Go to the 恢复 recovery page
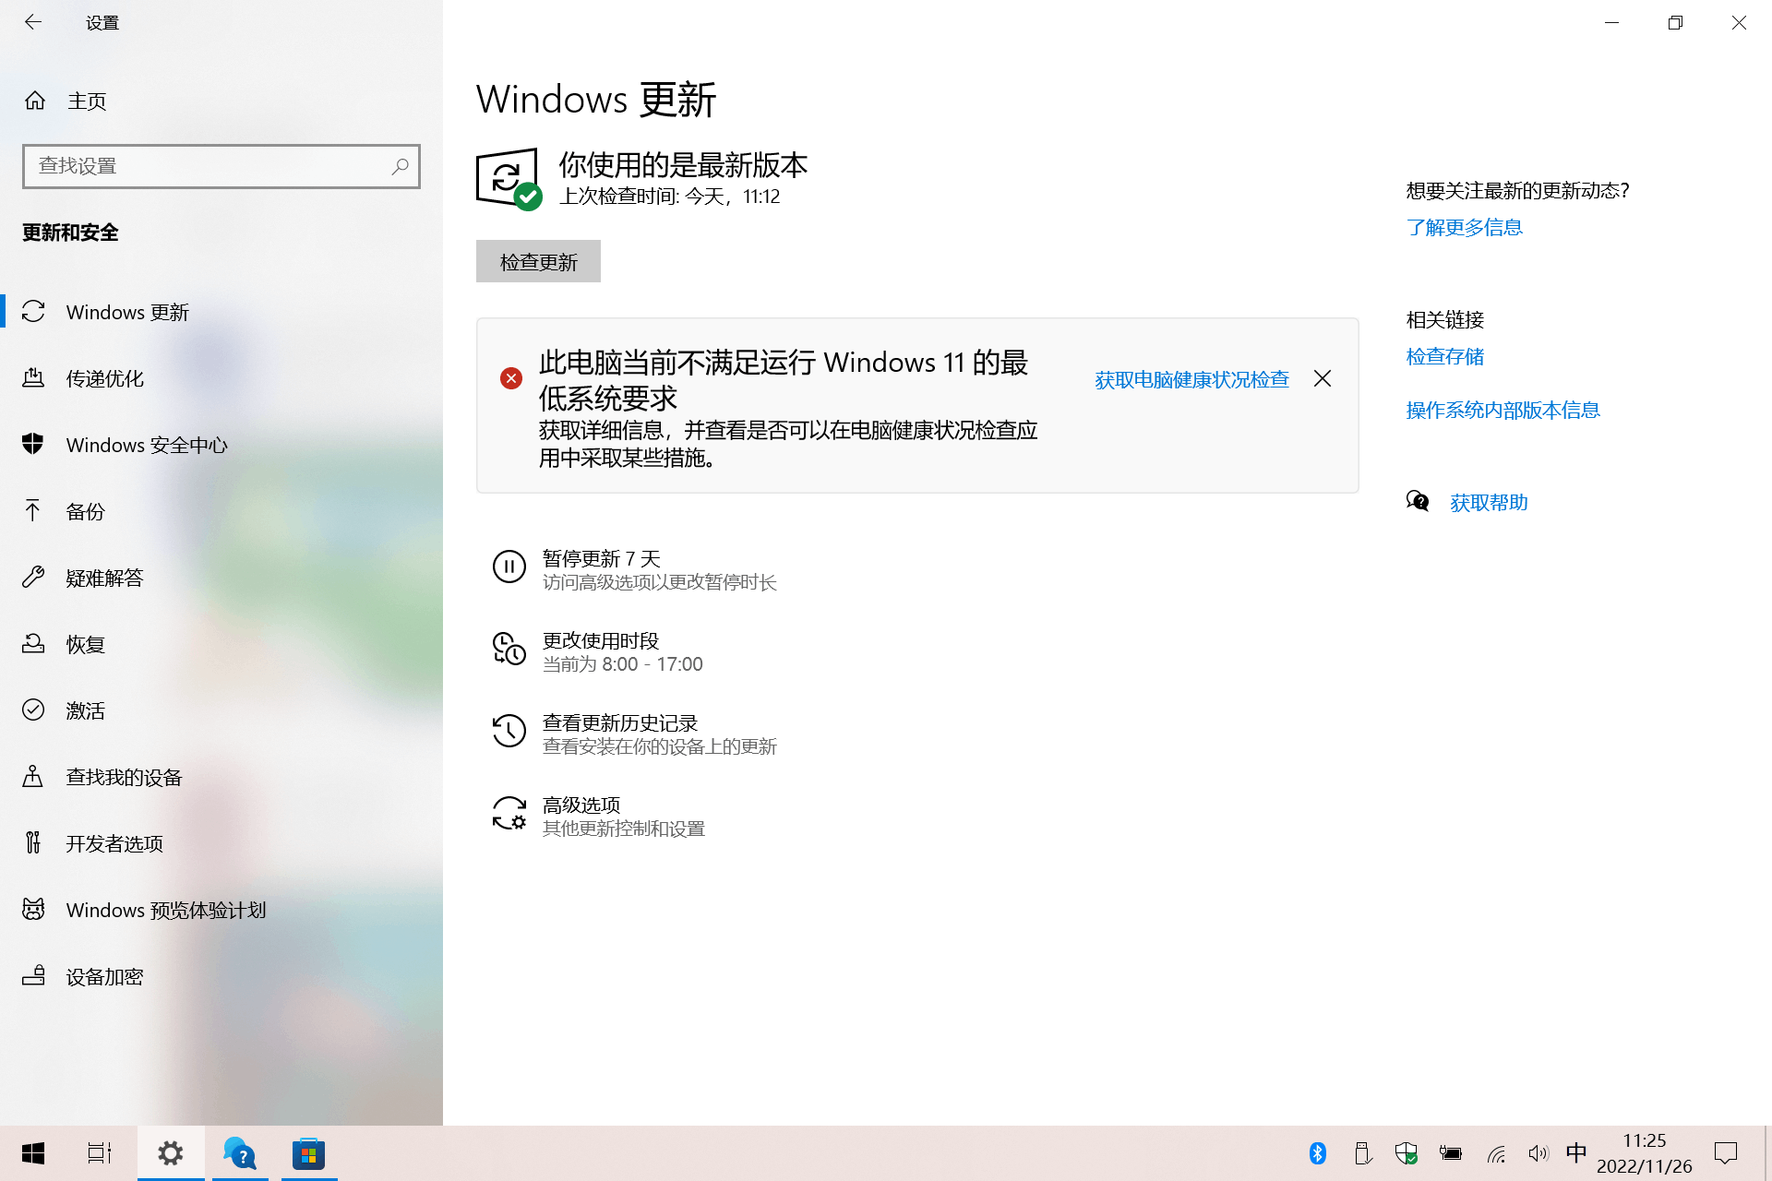Screen dimensions: 1772x1181 coord(85,644)
